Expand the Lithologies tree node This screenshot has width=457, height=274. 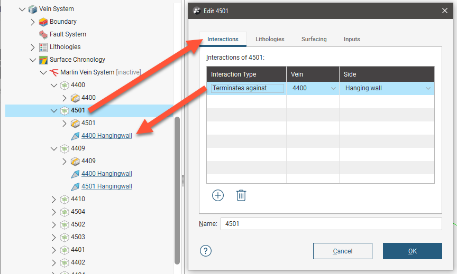point(32,47)
